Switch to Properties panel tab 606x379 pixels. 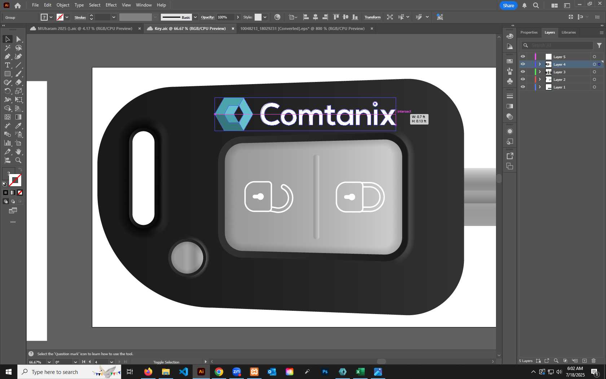coord(529,32)
